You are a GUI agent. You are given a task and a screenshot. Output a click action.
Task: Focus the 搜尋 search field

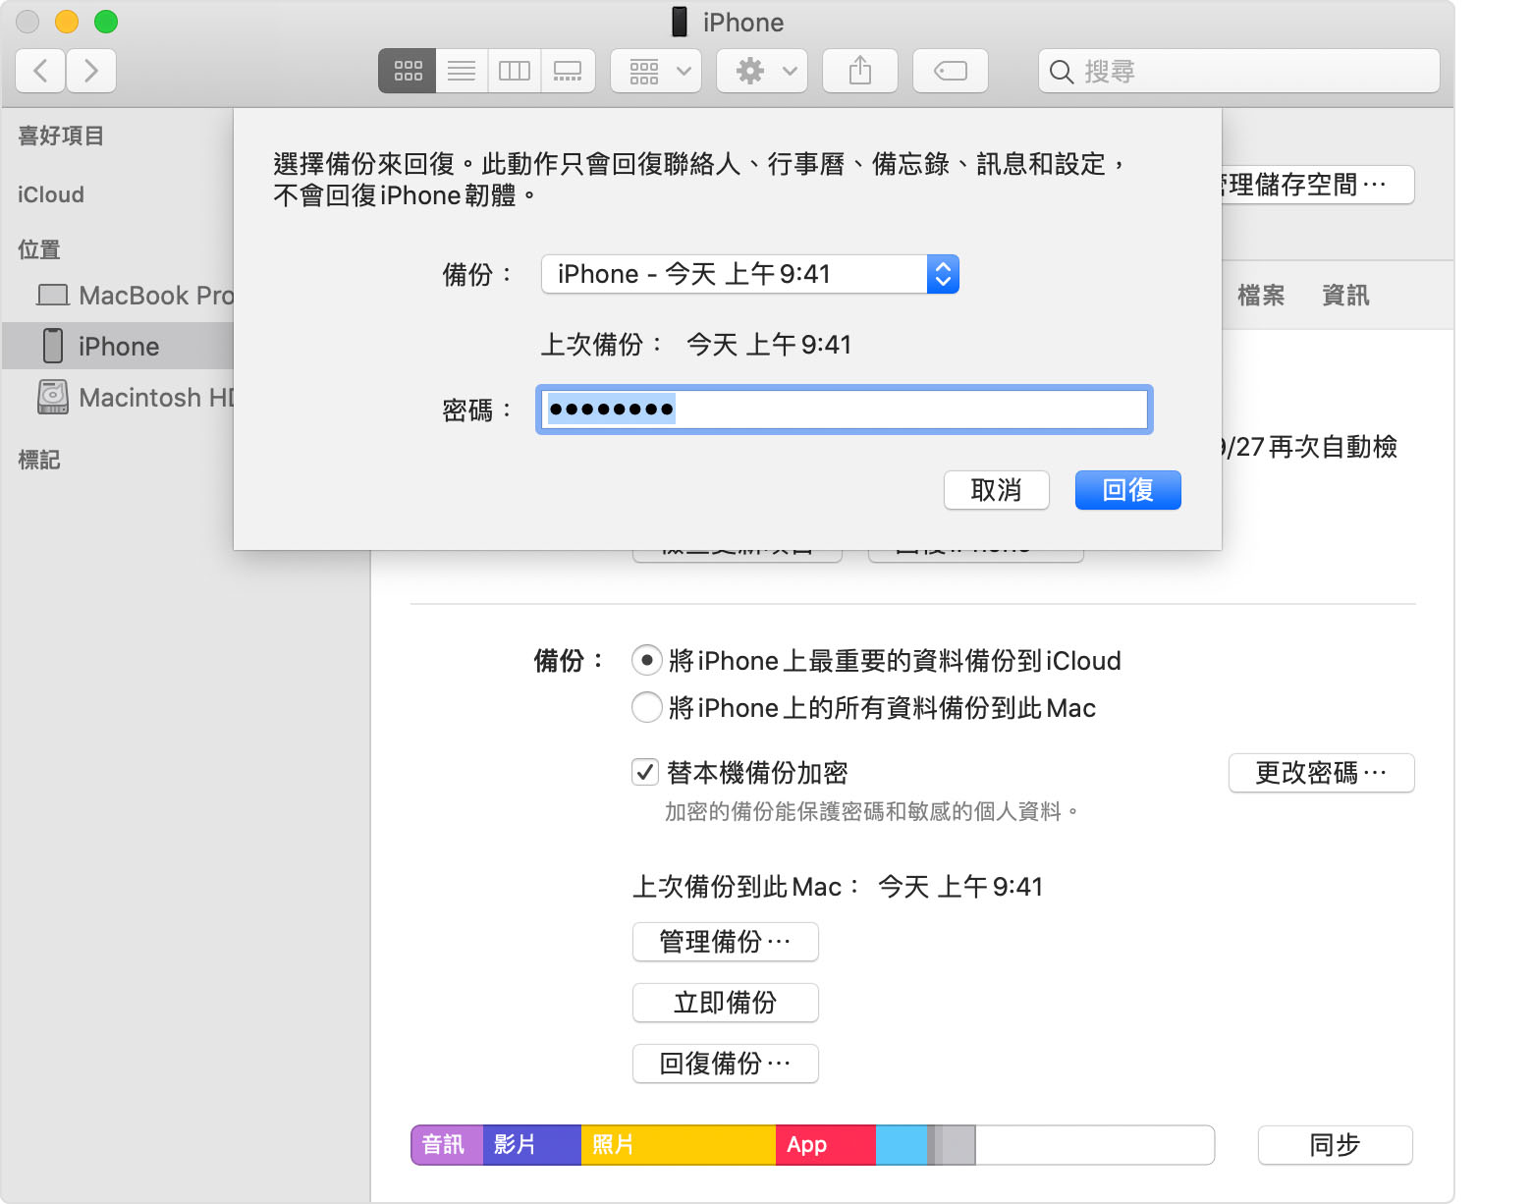pyautogui.click(x=1239, y=71)
